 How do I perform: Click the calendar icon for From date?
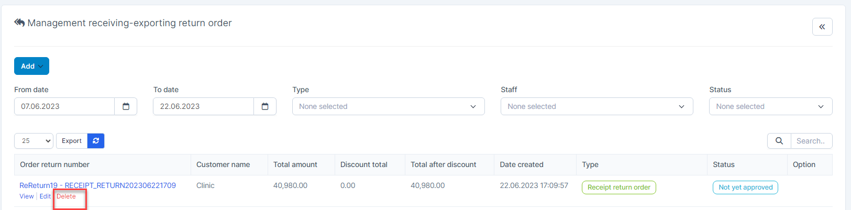pos(126,106)
